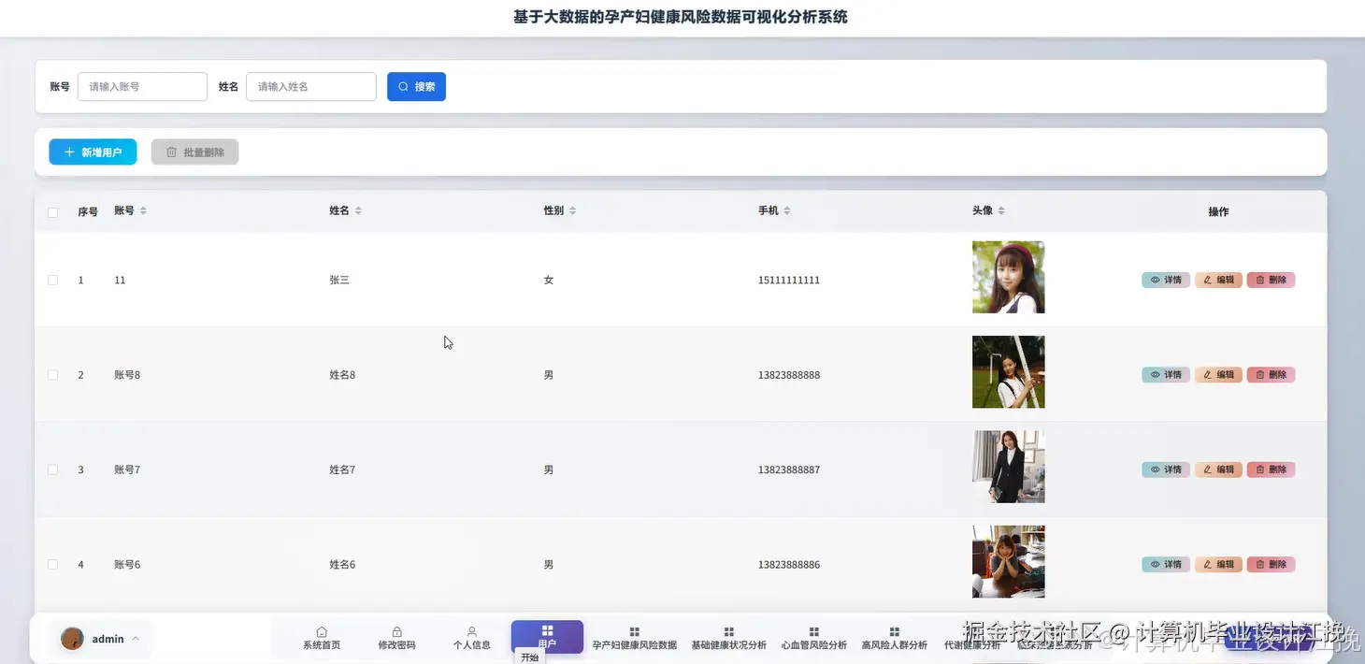This screenshot has width=1365, height=664.
Task: Click edit pencil icon for 账号6 row
Action: click(x=1208, y=565)
